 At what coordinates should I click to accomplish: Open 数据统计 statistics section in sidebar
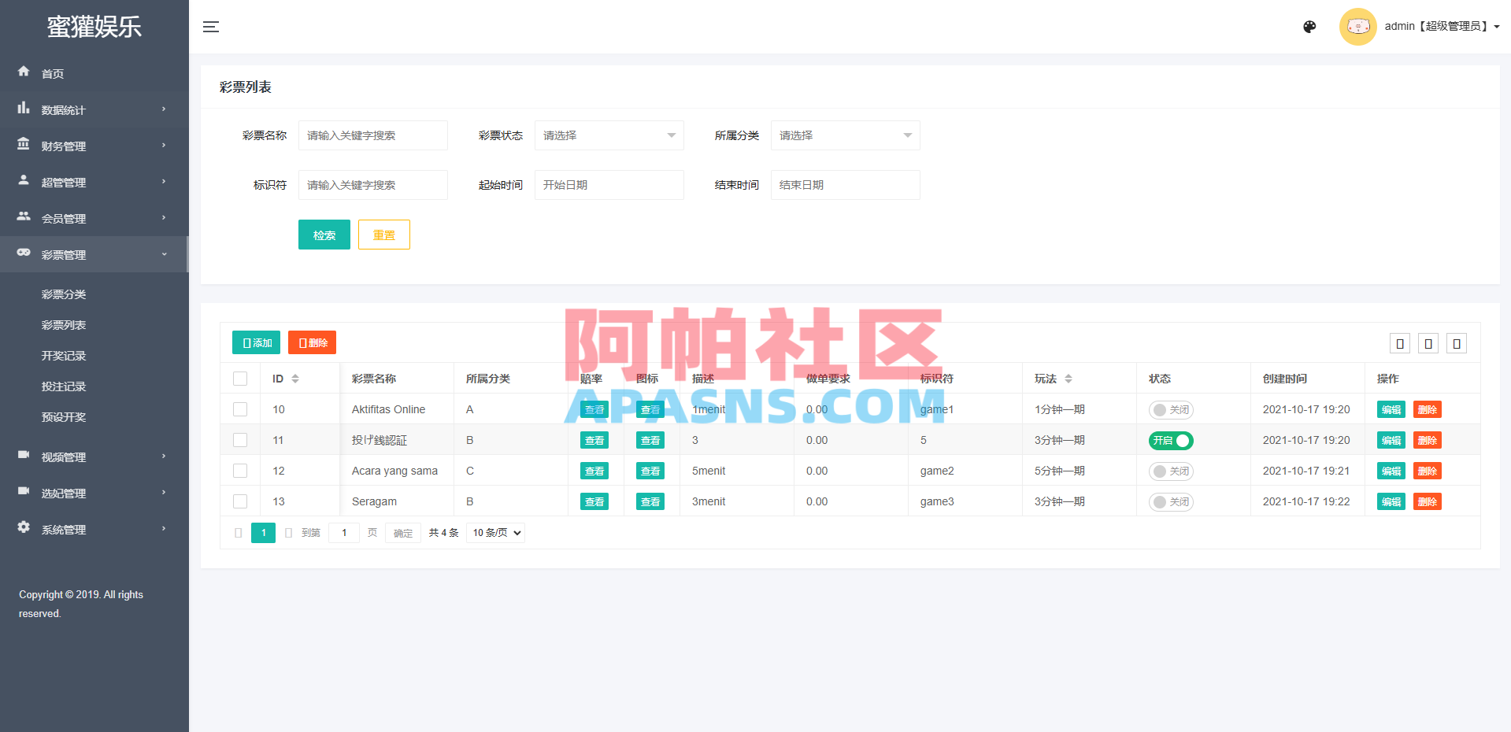pos(24,109)
